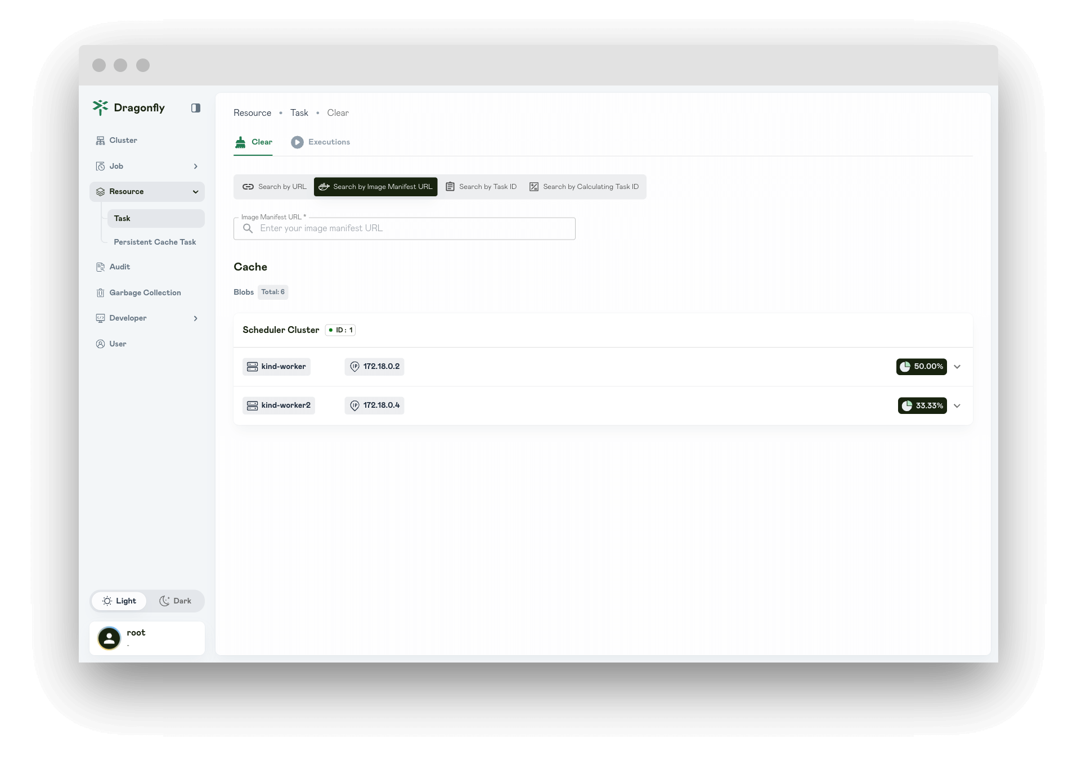Click the Dragonfly logo icon

click(101, 107)
